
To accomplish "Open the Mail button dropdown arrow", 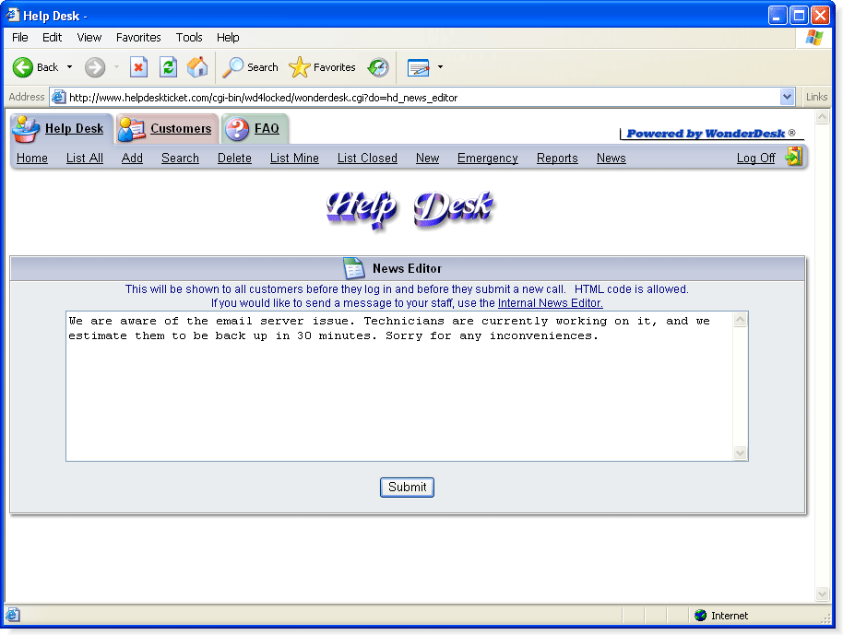I will point(440,67).
